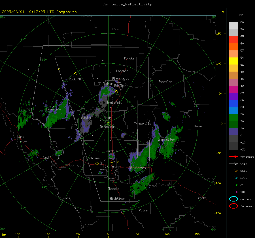This screenshot has height=238, width=255.
Task: Select the 60-65 dBZ red swatch
Action: point(233,40)
